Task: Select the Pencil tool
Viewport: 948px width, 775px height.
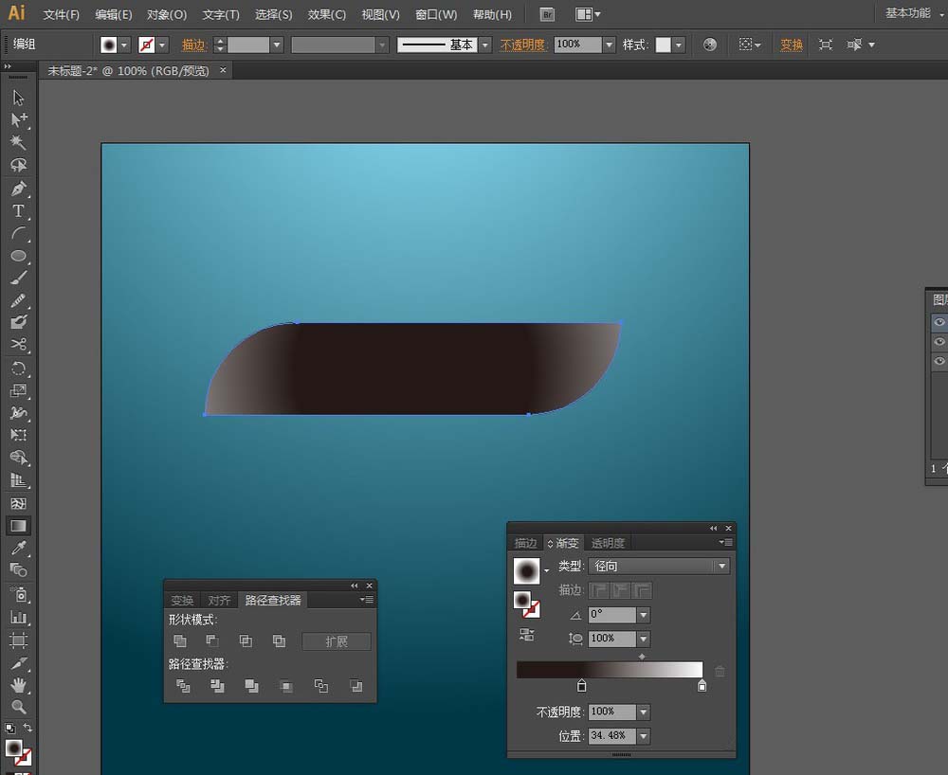Action: pos(18,299)
